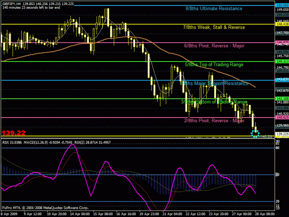Click the '14 Apr 00:00' date label
The image size is (289, 217).
click(80, 214)
